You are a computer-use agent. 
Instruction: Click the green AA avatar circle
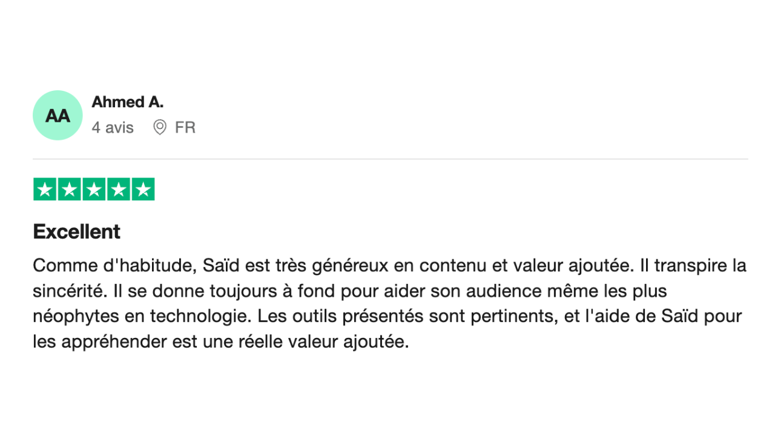click(x=58, y=116)
